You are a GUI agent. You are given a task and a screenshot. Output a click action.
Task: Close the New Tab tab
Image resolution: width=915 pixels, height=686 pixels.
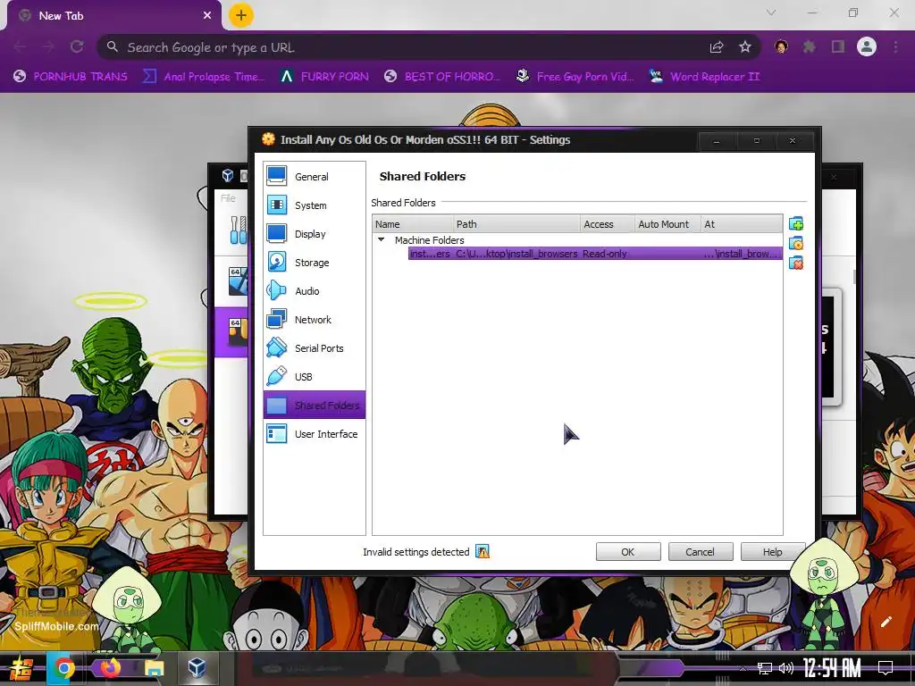click(x=207, y=16)
